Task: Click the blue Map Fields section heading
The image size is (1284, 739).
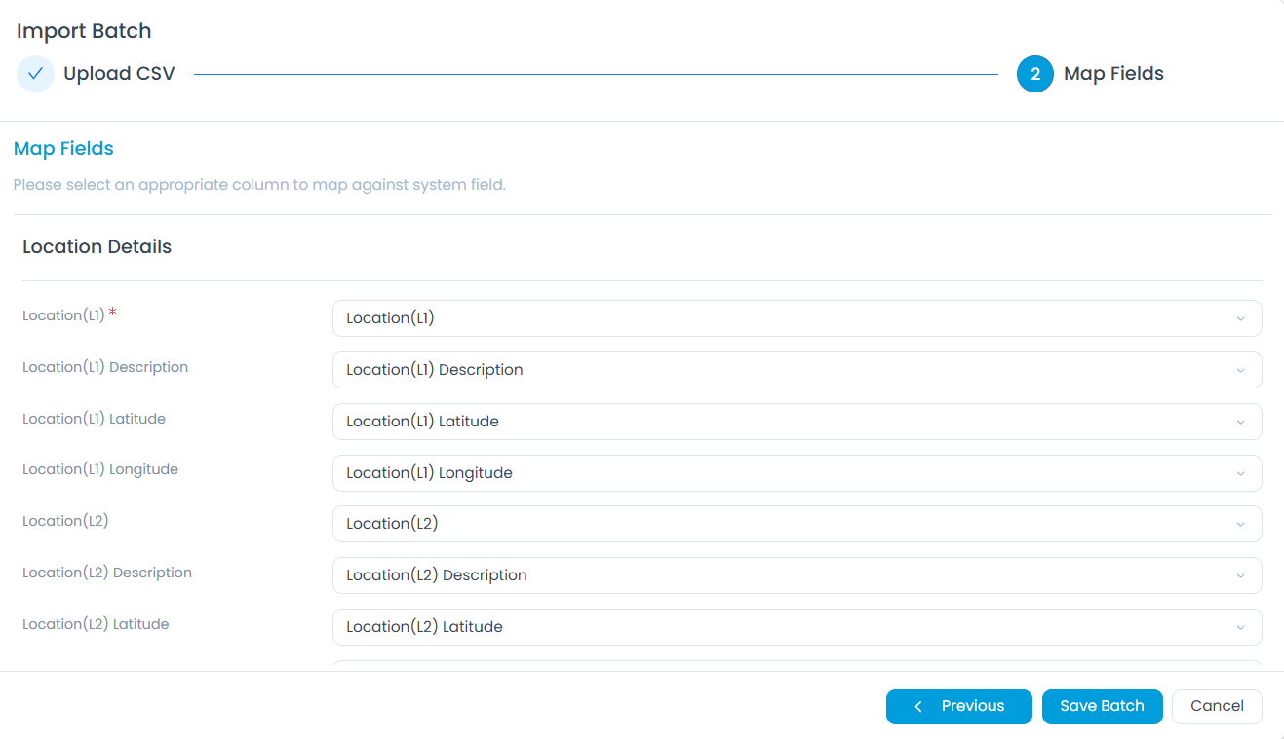Action: 63,149
